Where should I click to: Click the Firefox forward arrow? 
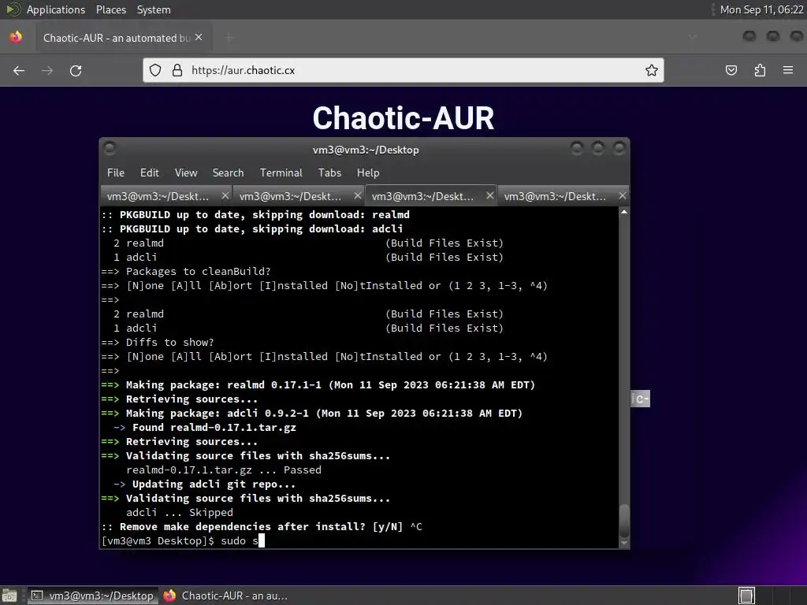point(47,70)
